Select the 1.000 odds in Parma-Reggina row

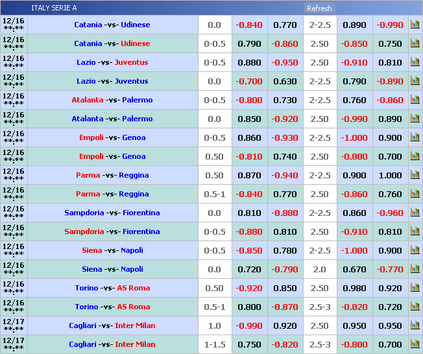click(390, 176)
